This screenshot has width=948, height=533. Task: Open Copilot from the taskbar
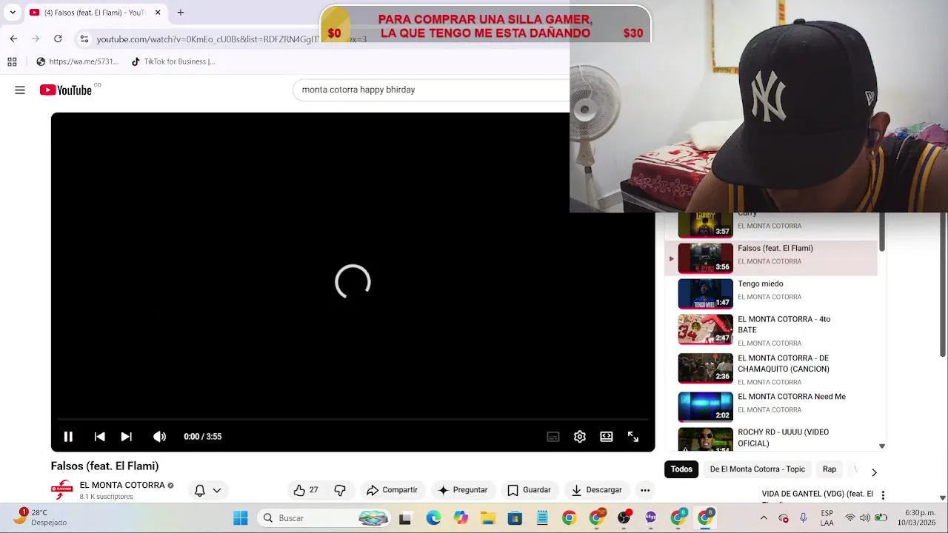pyautogui.click(x=461, y=518)
